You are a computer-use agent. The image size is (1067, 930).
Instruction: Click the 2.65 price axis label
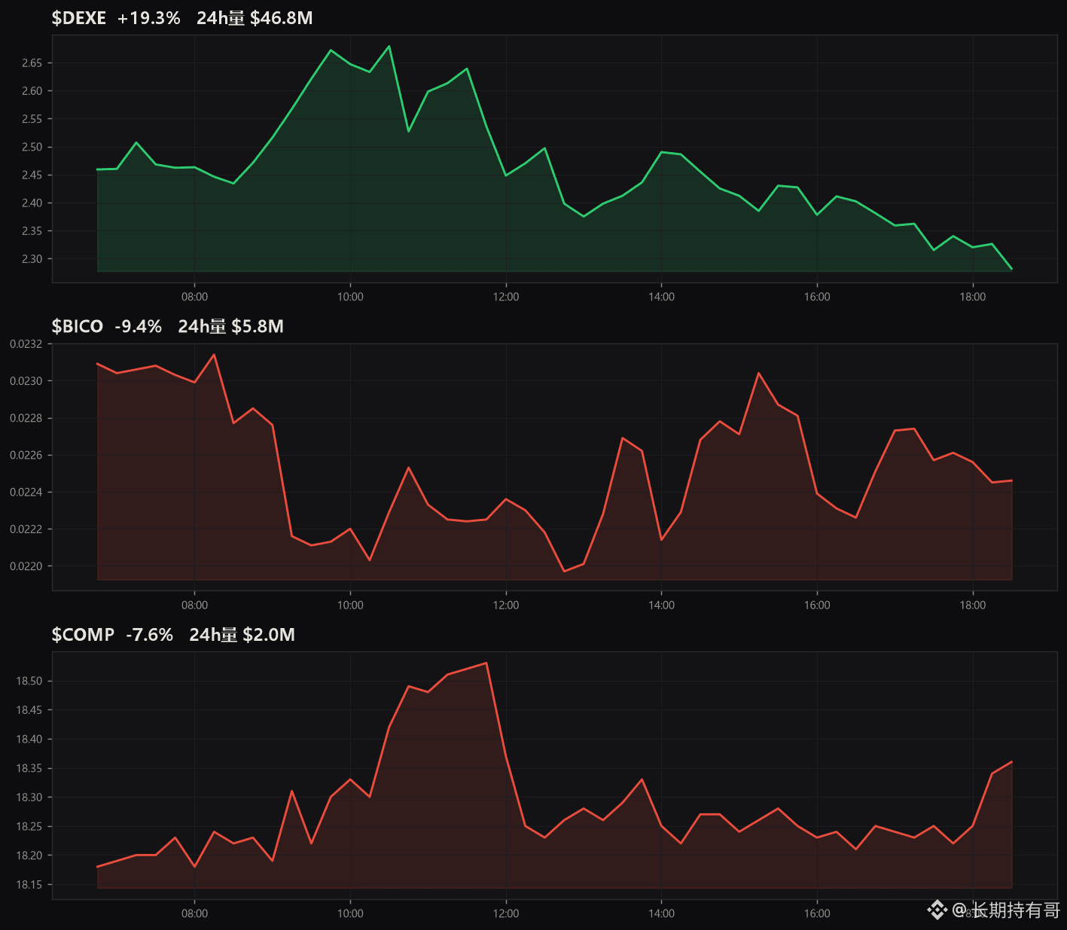(32, 63)
